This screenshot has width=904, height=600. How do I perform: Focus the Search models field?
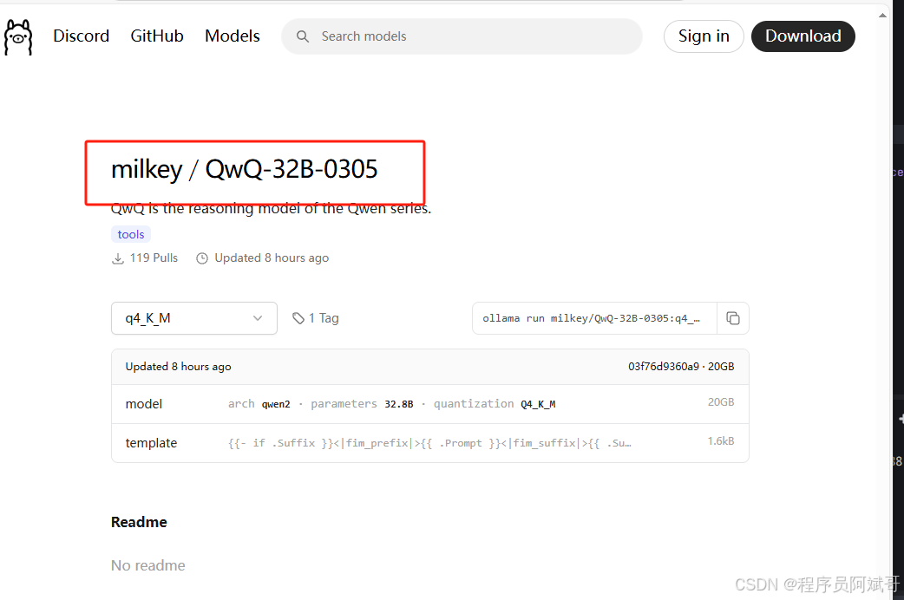click(x=462, y=36)
